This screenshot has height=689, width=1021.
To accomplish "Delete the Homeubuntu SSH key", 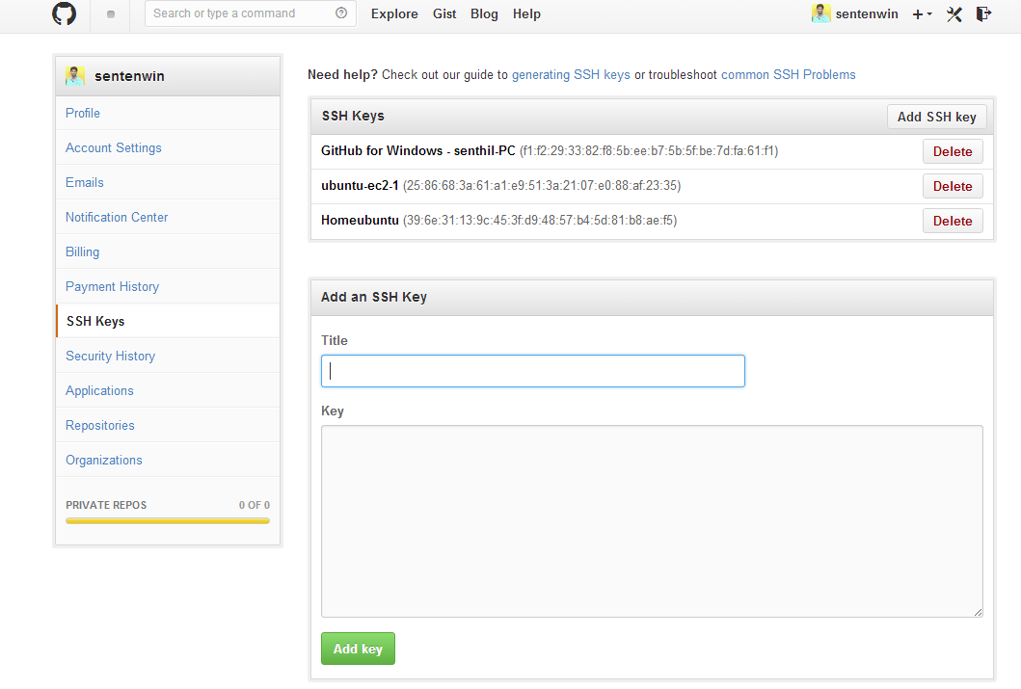I will [953, 221].
